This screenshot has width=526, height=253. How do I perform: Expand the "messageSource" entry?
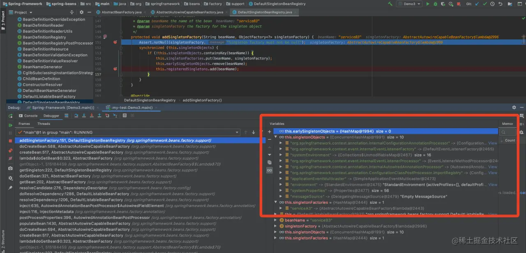281,196
